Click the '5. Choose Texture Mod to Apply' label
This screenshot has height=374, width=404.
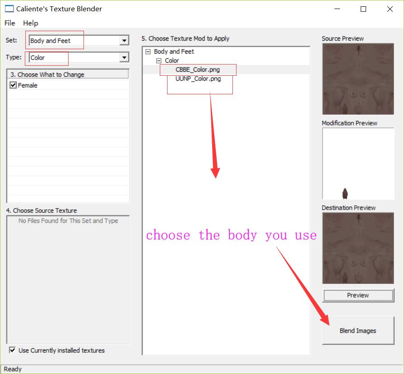(x=185, y=38)
